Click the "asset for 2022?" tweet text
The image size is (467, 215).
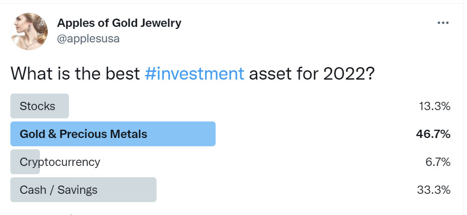click(312, 73)
